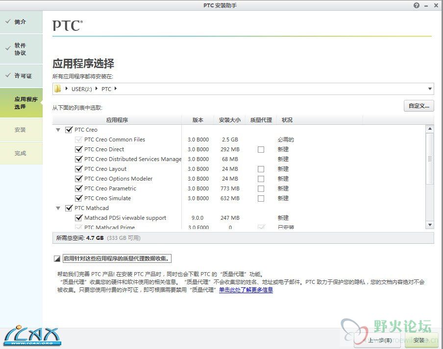Go to the 简介 step
This screenshot has width=443, height=349.
[x=21, y=22]
